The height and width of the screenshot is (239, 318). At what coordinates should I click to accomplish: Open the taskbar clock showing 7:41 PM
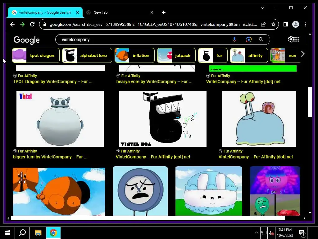(x=285, y=233)
